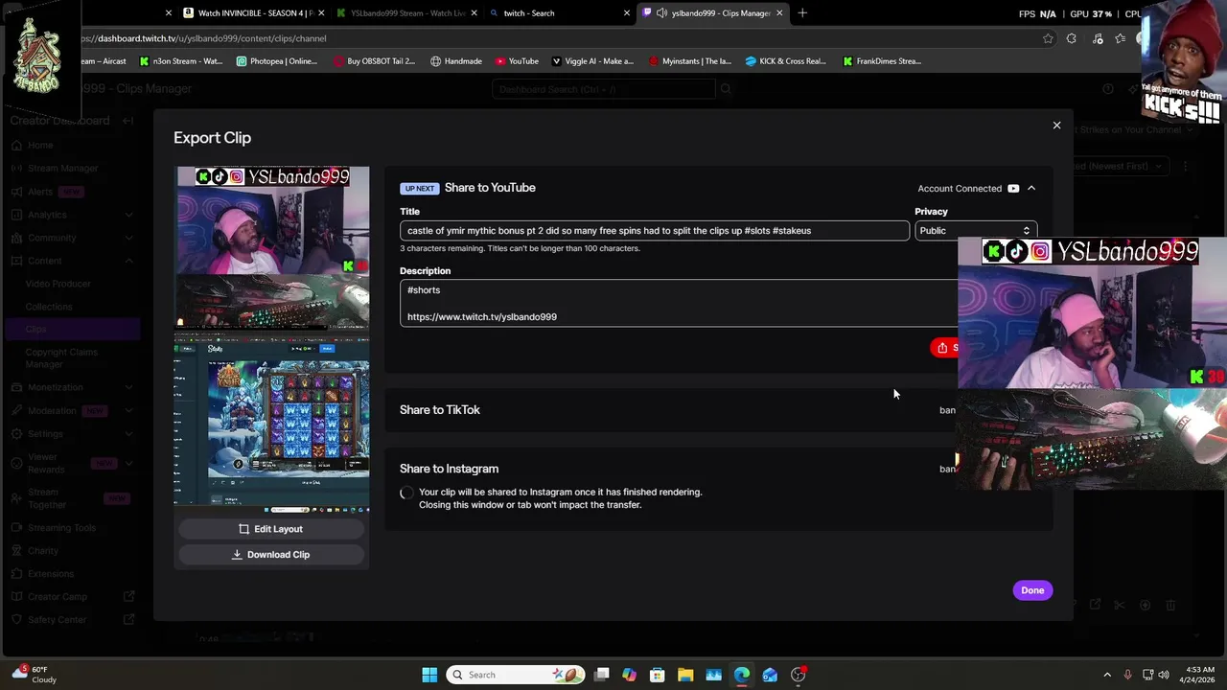Launch Copilot from the taskbar
Screen dimensions: 1227x690
pyautogui.click(x=629, y=675)
